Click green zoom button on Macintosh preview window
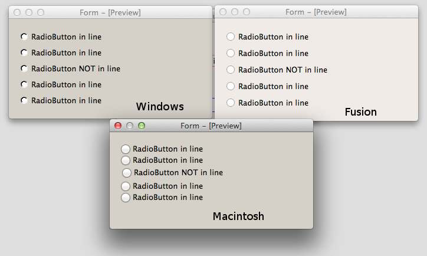The width and height of the screenshot is (427, 256). click(141, 126)
